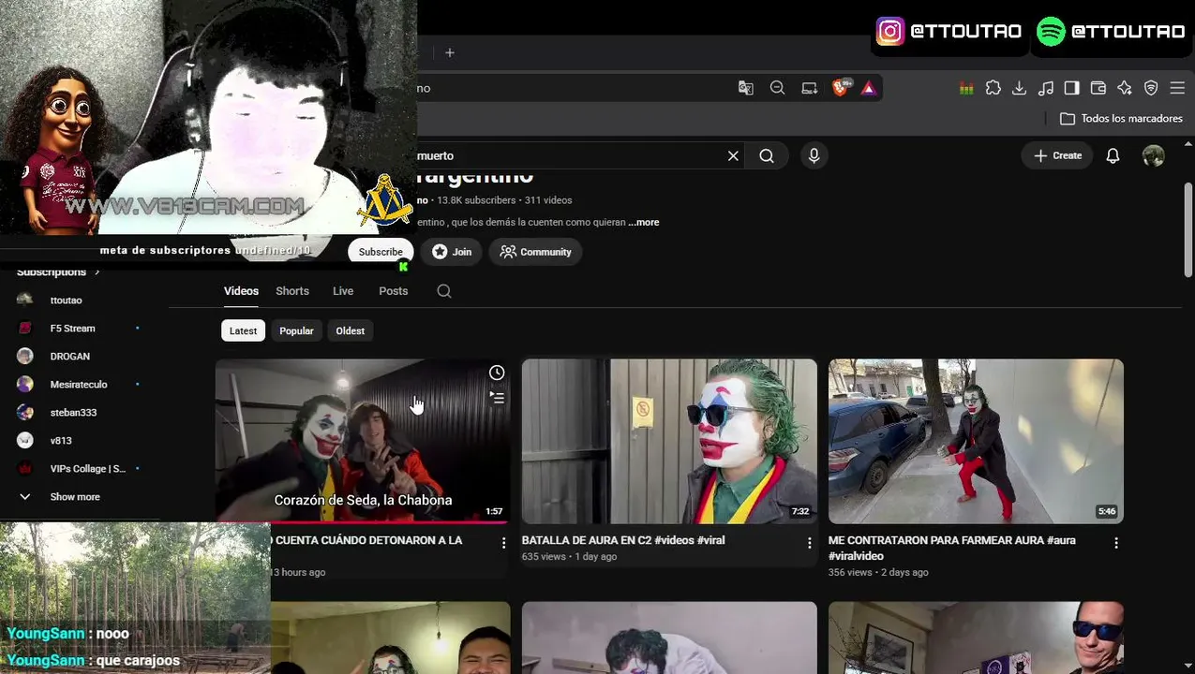Open YouTube notifications bell
The image size is (1195, 674).
pyautogui.click(x=1113, y=156)
